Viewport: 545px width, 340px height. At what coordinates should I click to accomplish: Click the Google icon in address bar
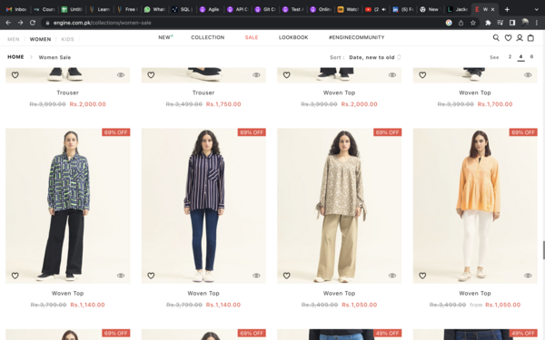click(449, 23)
